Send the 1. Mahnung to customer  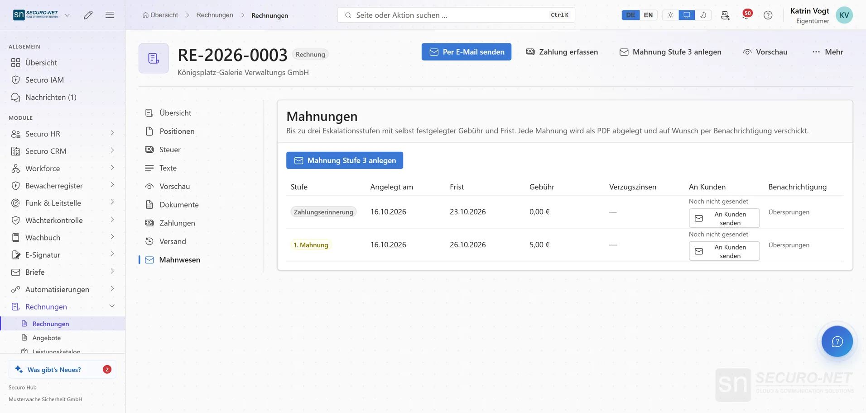724,251
